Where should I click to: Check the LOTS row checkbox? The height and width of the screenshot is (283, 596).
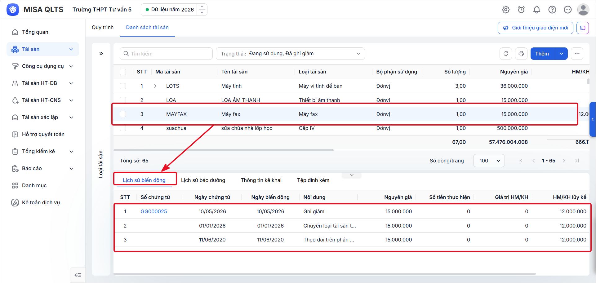pyautogui.click(x=123, y=86)
